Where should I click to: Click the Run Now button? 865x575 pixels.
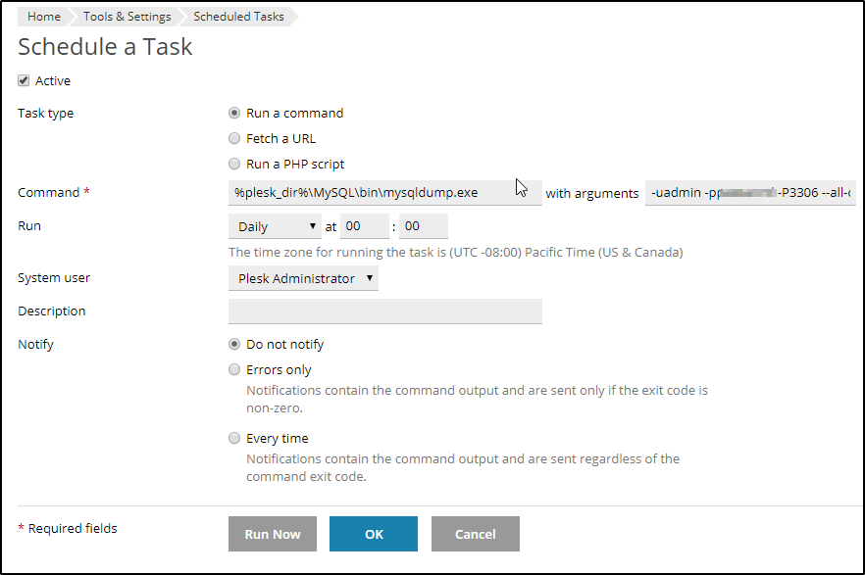273,534
